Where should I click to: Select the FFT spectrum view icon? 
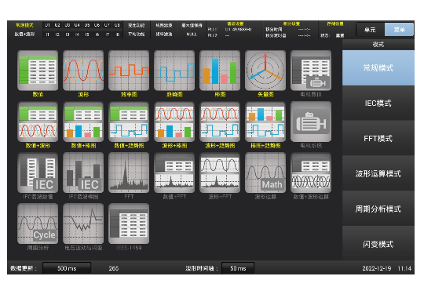point(129,173)
